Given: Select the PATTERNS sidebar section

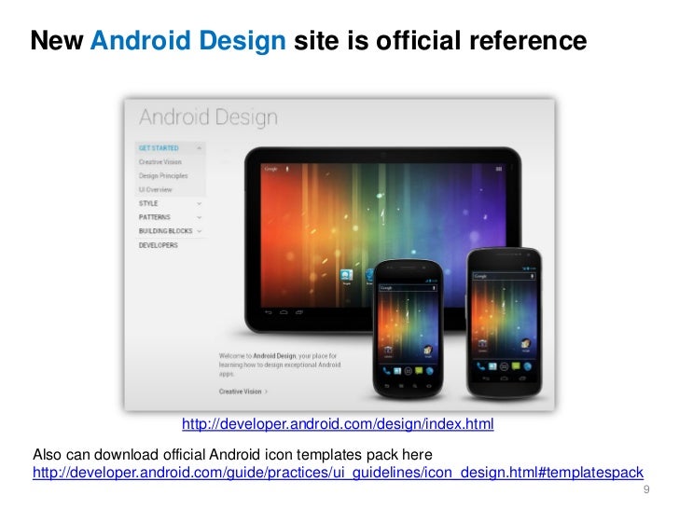Looking at the screenshot, I should click(x=154, y=217).
